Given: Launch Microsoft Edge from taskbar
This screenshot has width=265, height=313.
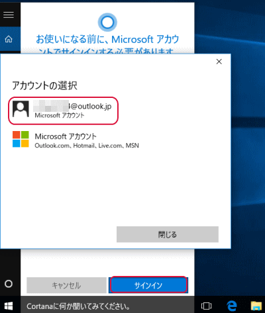Looking at the screenshot, I should coord(232,306).
